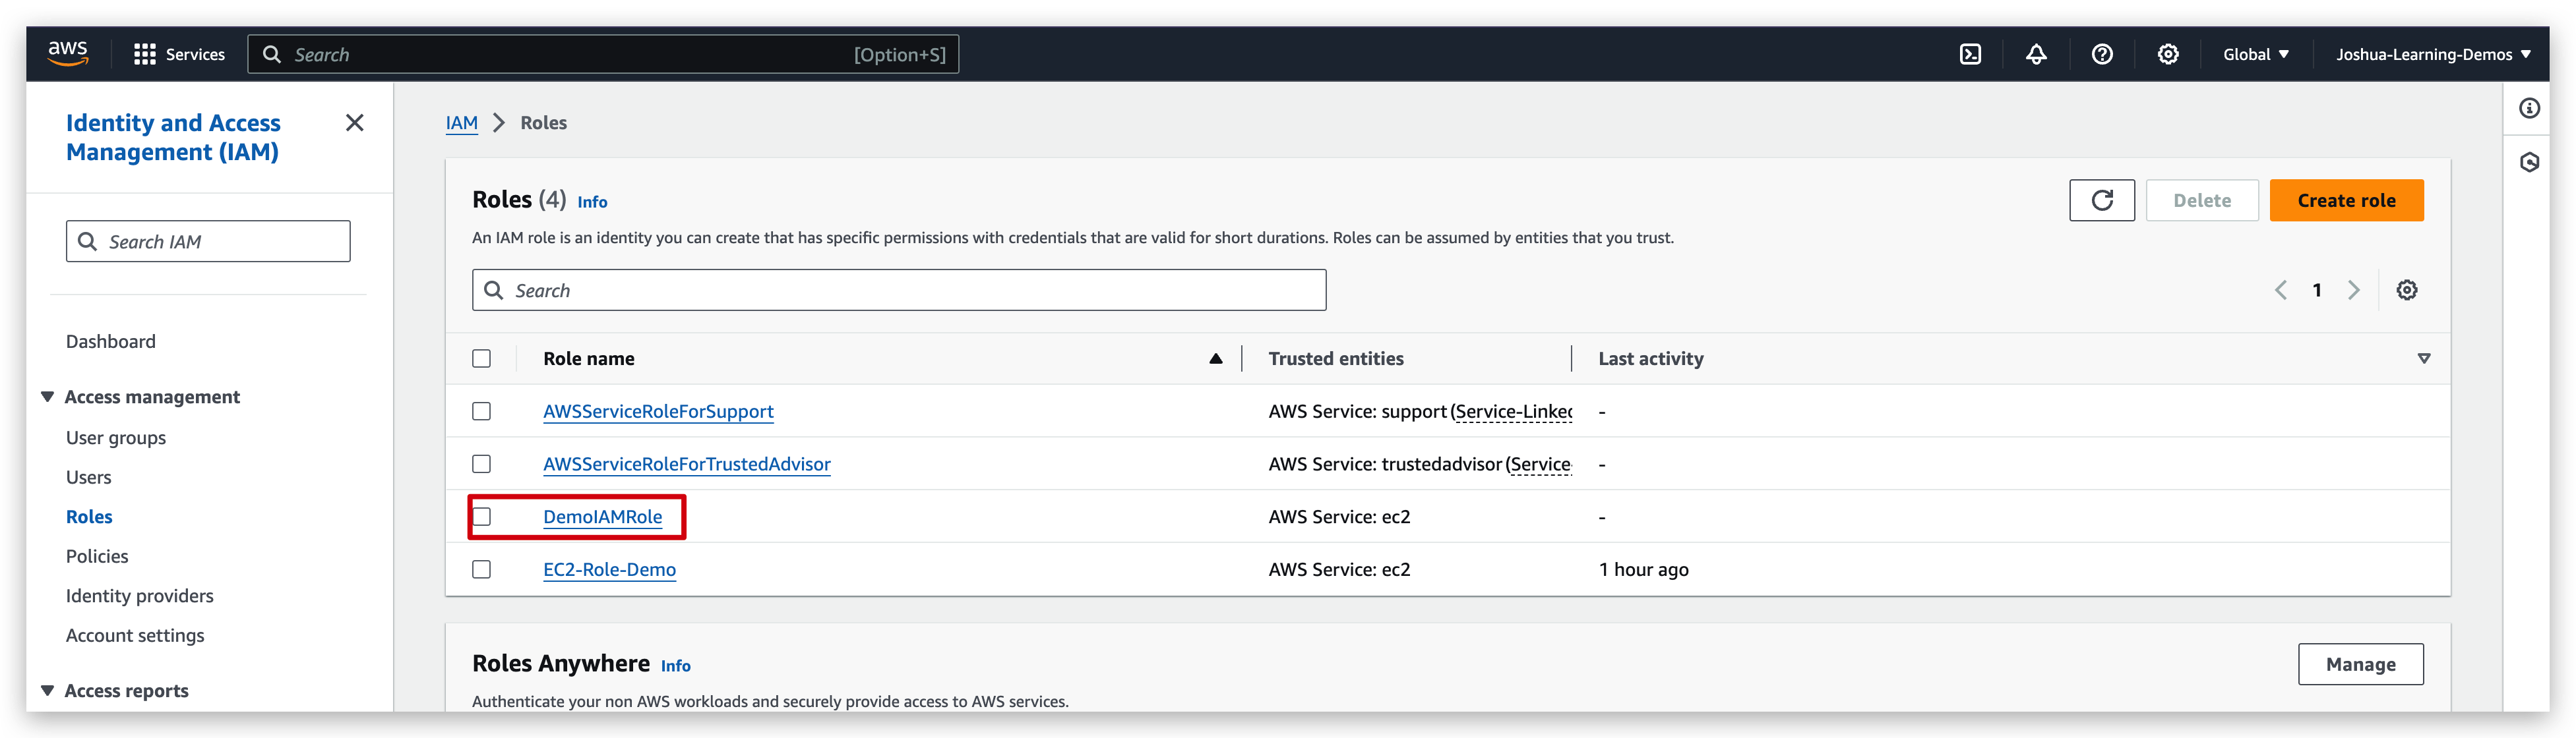Open the AWSServiceRoleForTrustedAdvisor role link
The width and height of the screenshot is (2576, 738).
686,465
